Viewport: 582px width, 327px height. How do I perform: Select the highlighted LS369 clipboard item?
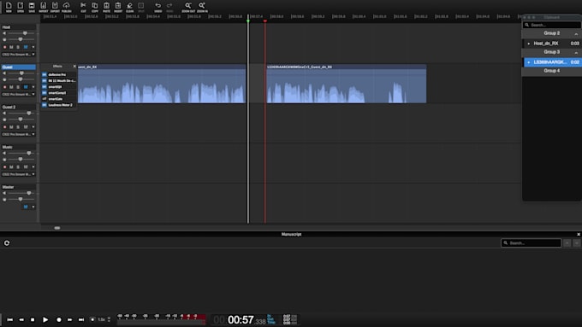(552, 62)
